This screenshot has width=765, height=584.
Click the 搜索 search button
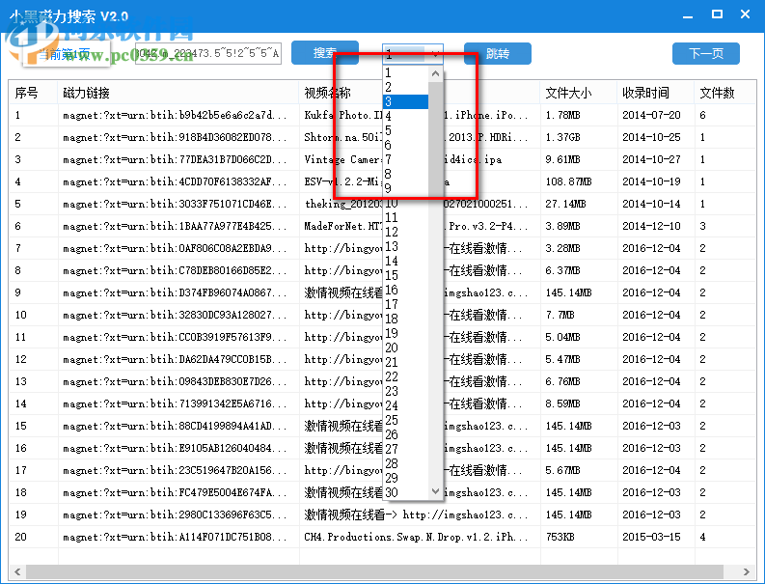click(x=325, y=53)
